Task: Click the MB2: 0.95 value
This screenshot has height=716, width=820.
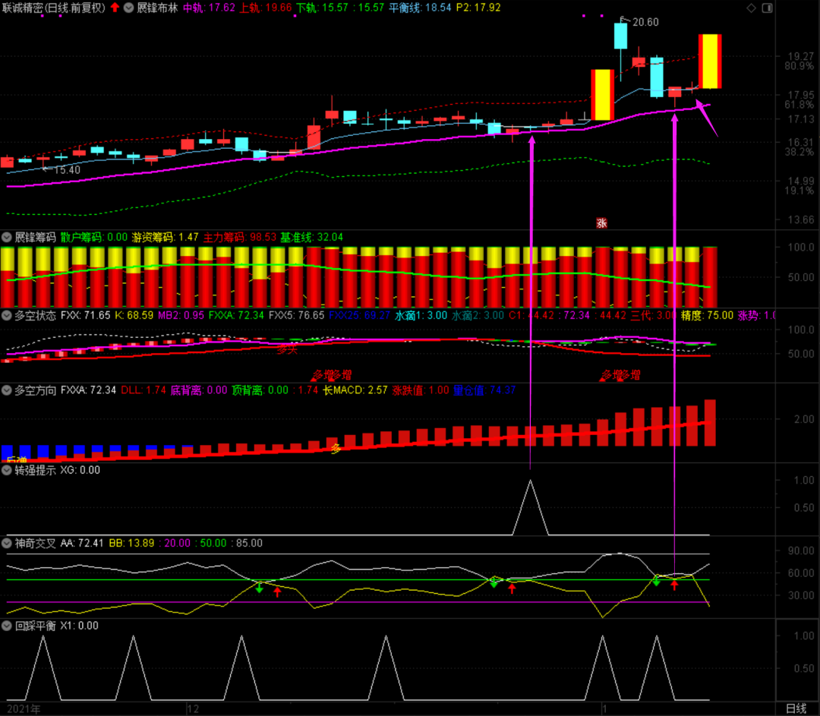Action: [x=181, y=315]
